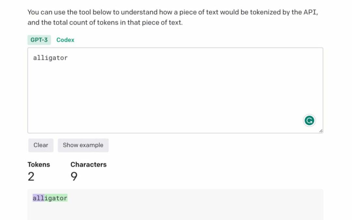Click the resize handle of the text area

click(x=321, y=131)
